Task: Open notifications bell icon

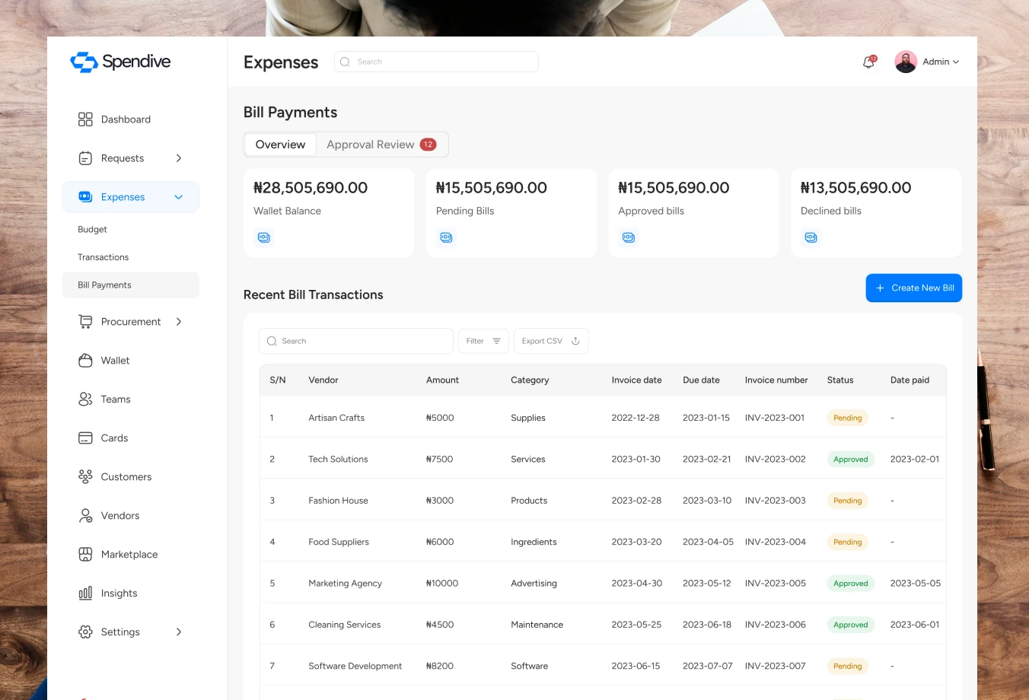Action: (868, 62)
